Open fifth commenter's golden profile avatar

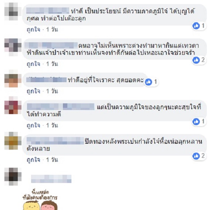pos(13,141)
